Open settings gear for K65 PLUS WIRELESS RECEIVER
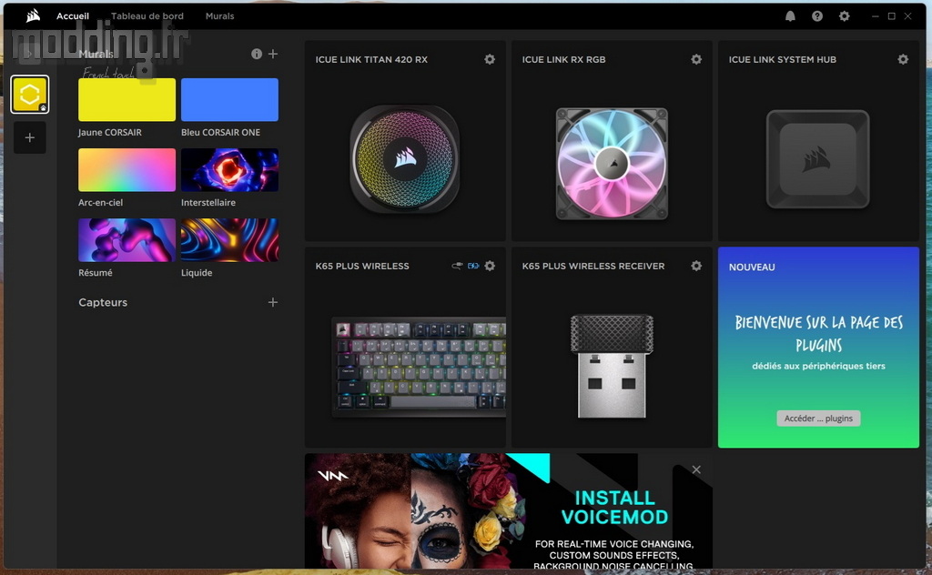This screenshot has width=932, height=575. tap(696, 266)
